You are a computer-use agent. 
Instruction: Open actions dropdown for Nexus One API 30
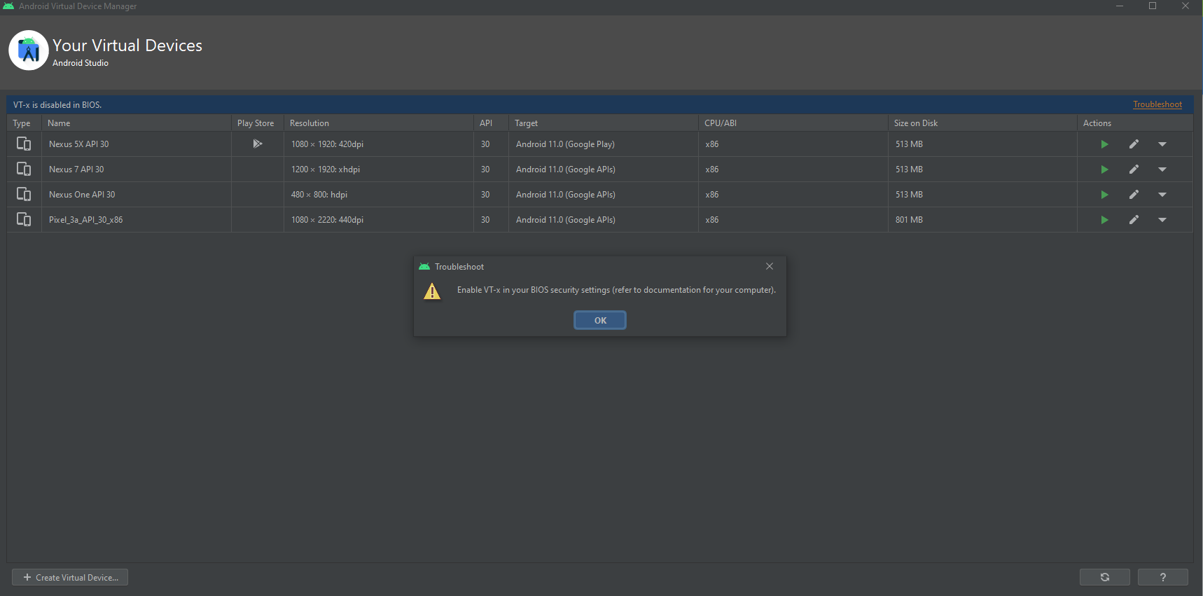click(x=1162, y=195)
